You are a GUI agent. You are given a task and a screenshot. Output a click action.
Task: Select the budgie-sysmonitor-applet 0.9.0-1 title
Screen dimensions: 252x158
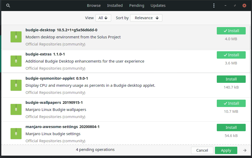[57, 78]
